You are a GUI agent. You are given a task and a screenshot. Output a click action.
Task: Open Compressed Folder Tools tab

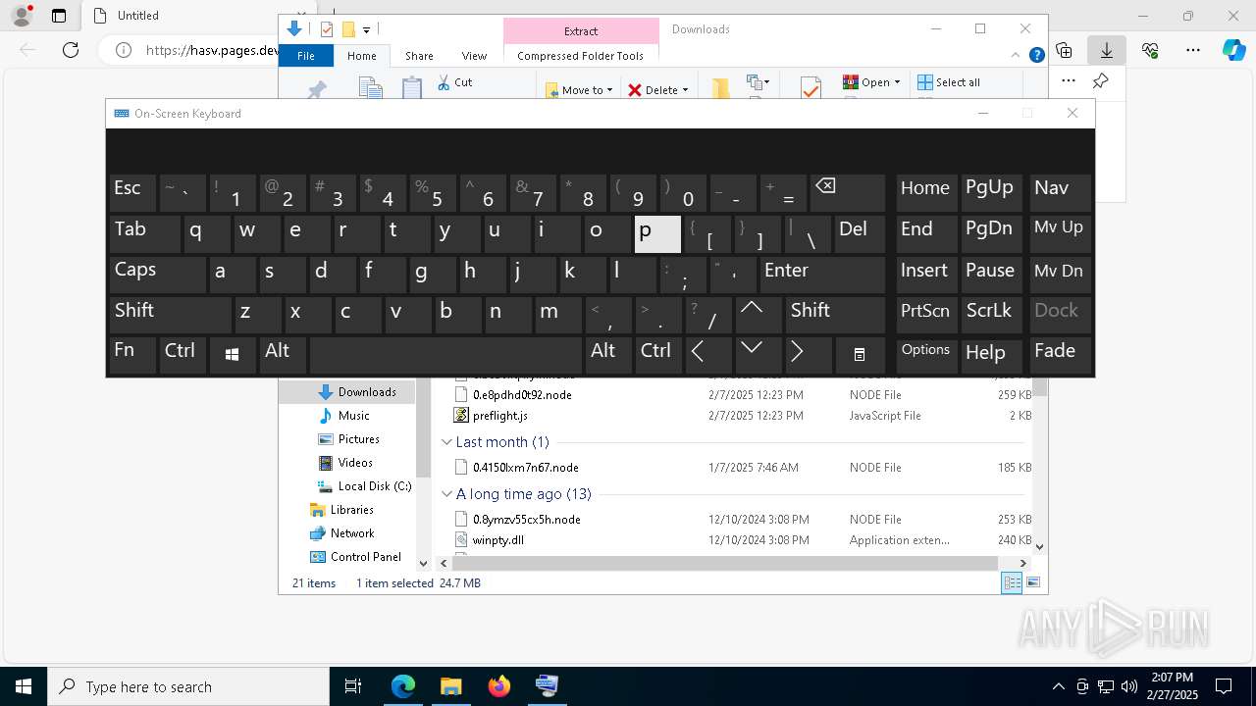point(580,56)
